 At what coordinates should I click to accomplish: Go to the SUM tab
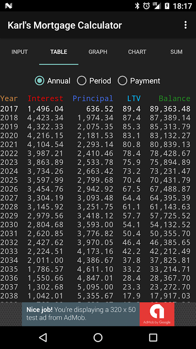click(x=176, y=52)
